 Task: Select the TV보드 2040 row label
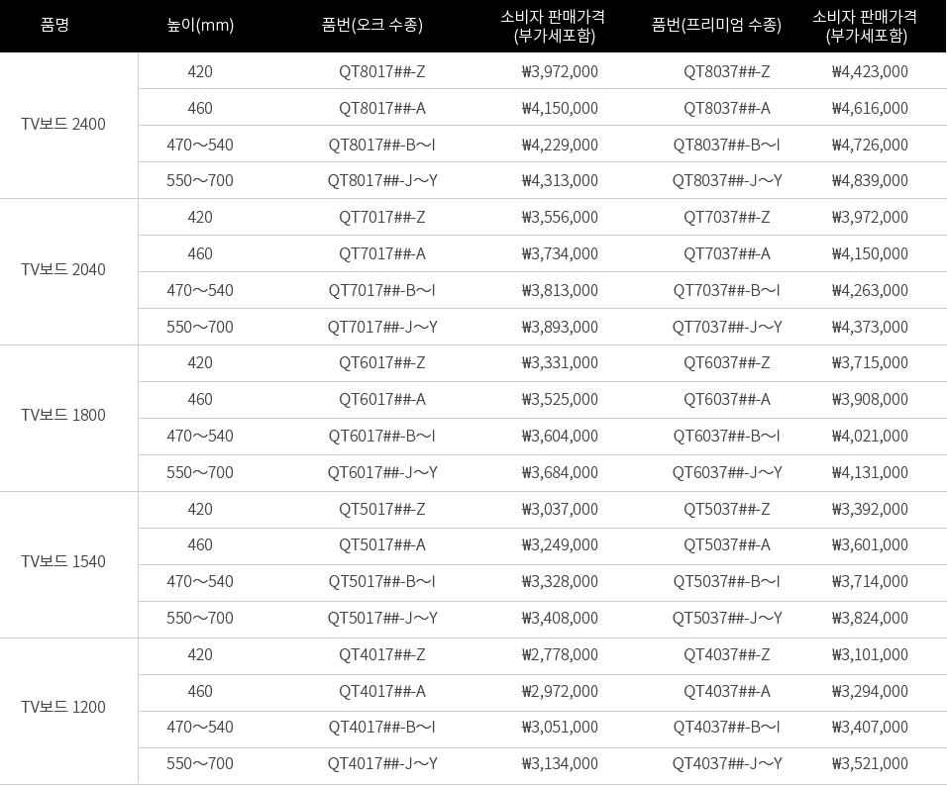click(63, 269)
